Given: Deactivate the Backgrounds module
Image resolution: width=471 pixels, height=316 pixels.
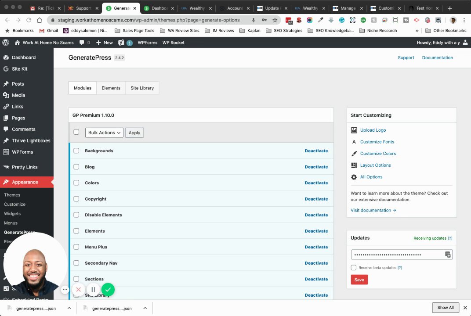Looking at the screenshot, I should [x=316, y=151].
